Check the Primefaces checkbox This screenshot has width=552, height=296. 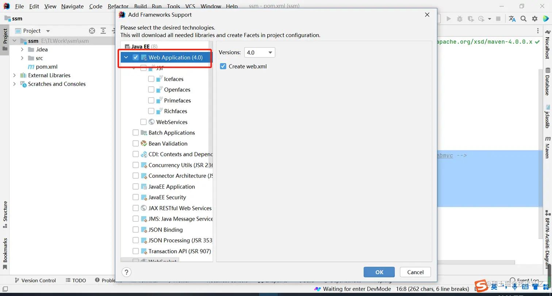coord(151,100)
